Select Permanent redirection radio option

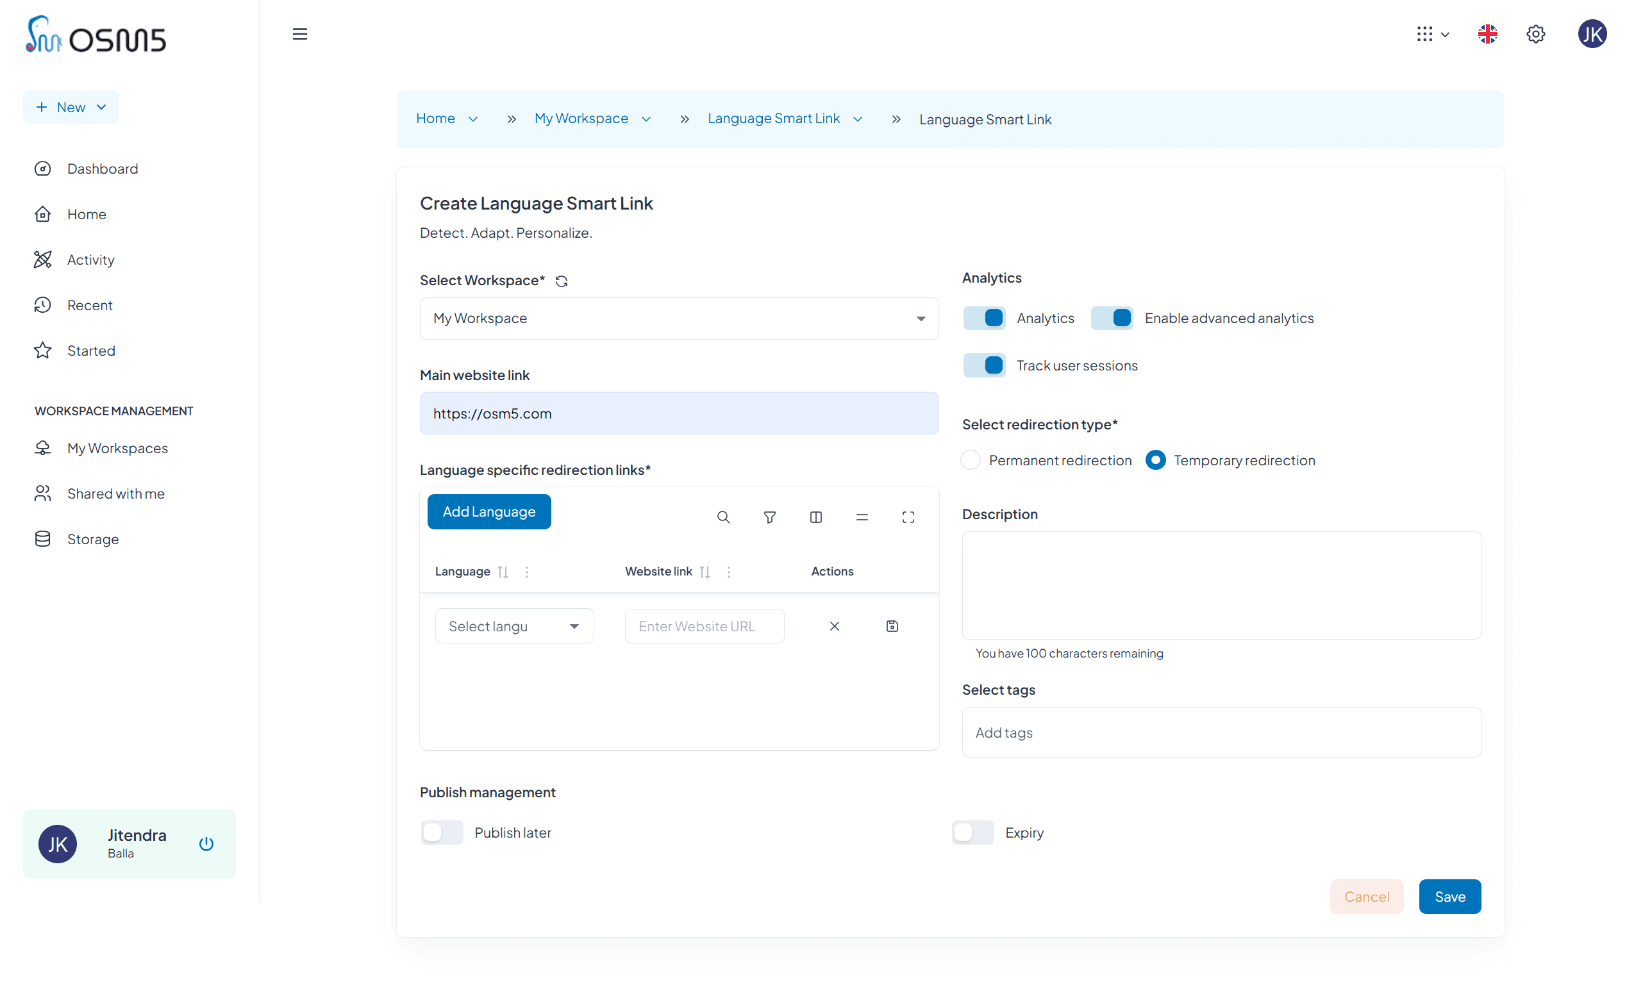click(970, 460)
